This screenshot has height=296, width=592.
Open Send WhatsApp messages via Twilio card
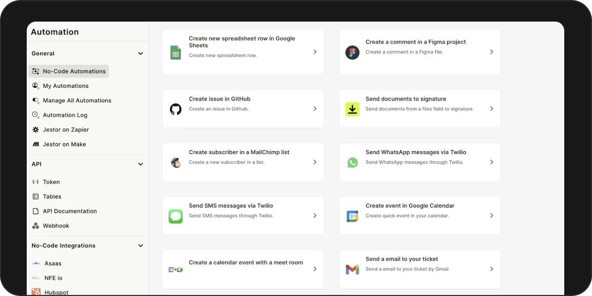click(419, 162)
